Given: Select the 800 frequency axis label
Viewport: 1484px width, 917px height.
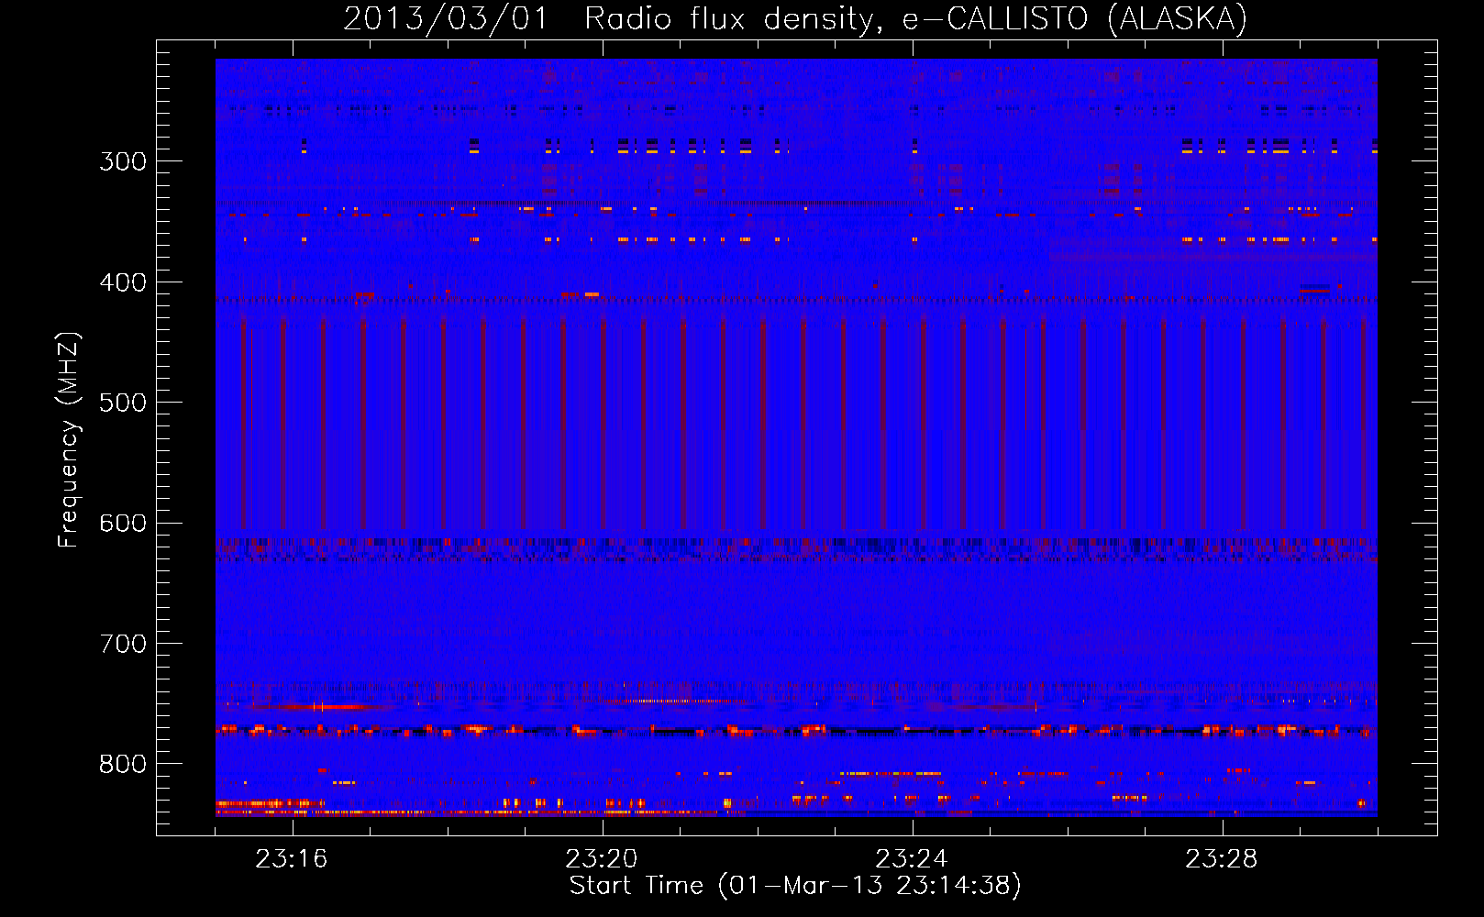Looking at the screenshot, I should click(x=123, y=765).
